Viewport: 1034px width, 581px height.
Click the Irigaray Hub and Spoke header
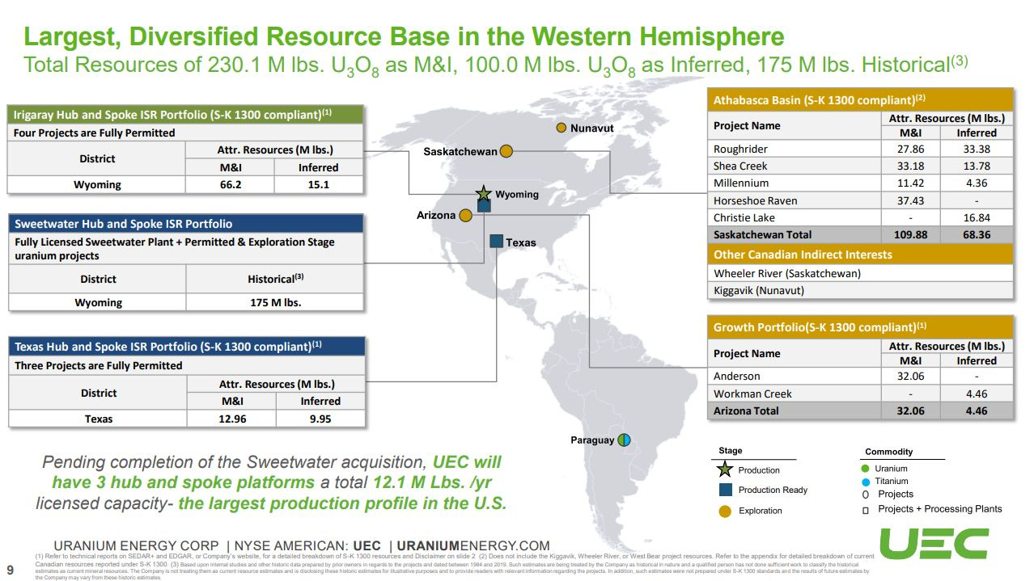click(x=185, y=115)
